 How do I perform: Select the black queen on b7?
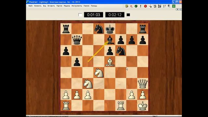point(77,40)
